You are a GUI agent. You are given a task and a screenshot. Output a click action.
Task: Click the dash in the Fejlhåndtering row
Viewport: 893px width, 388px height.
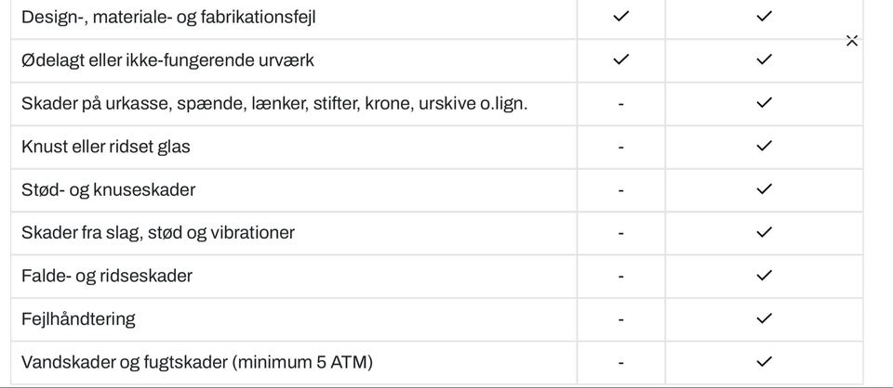(x=620, y=319)
